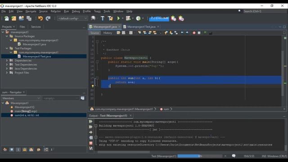Cancel the running Test task in status bar
This screenshot has width=288, height=162.
click(225, 156)
